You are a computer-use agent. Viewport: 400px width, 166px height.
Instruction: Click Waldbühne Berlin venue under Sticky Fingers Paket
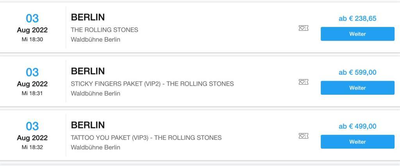(x=95, y=94)
